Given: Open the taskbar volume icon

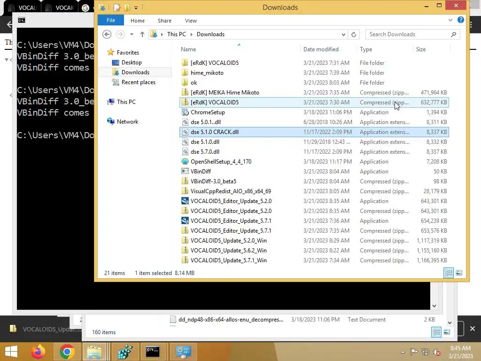Looking at the screenshot, I should [436, 352].
